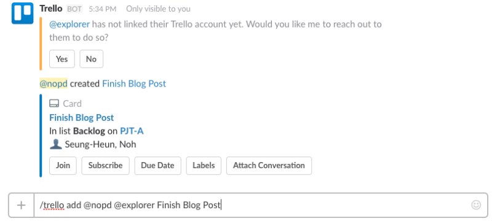Click Attach Conversation button
492x221 pixels.
coord(269,165)
